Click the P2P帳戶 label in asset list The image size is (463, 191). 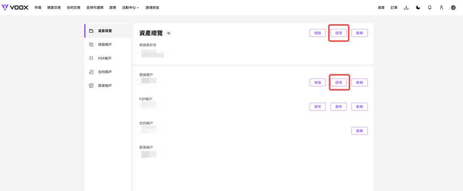(x=146, y=99)
